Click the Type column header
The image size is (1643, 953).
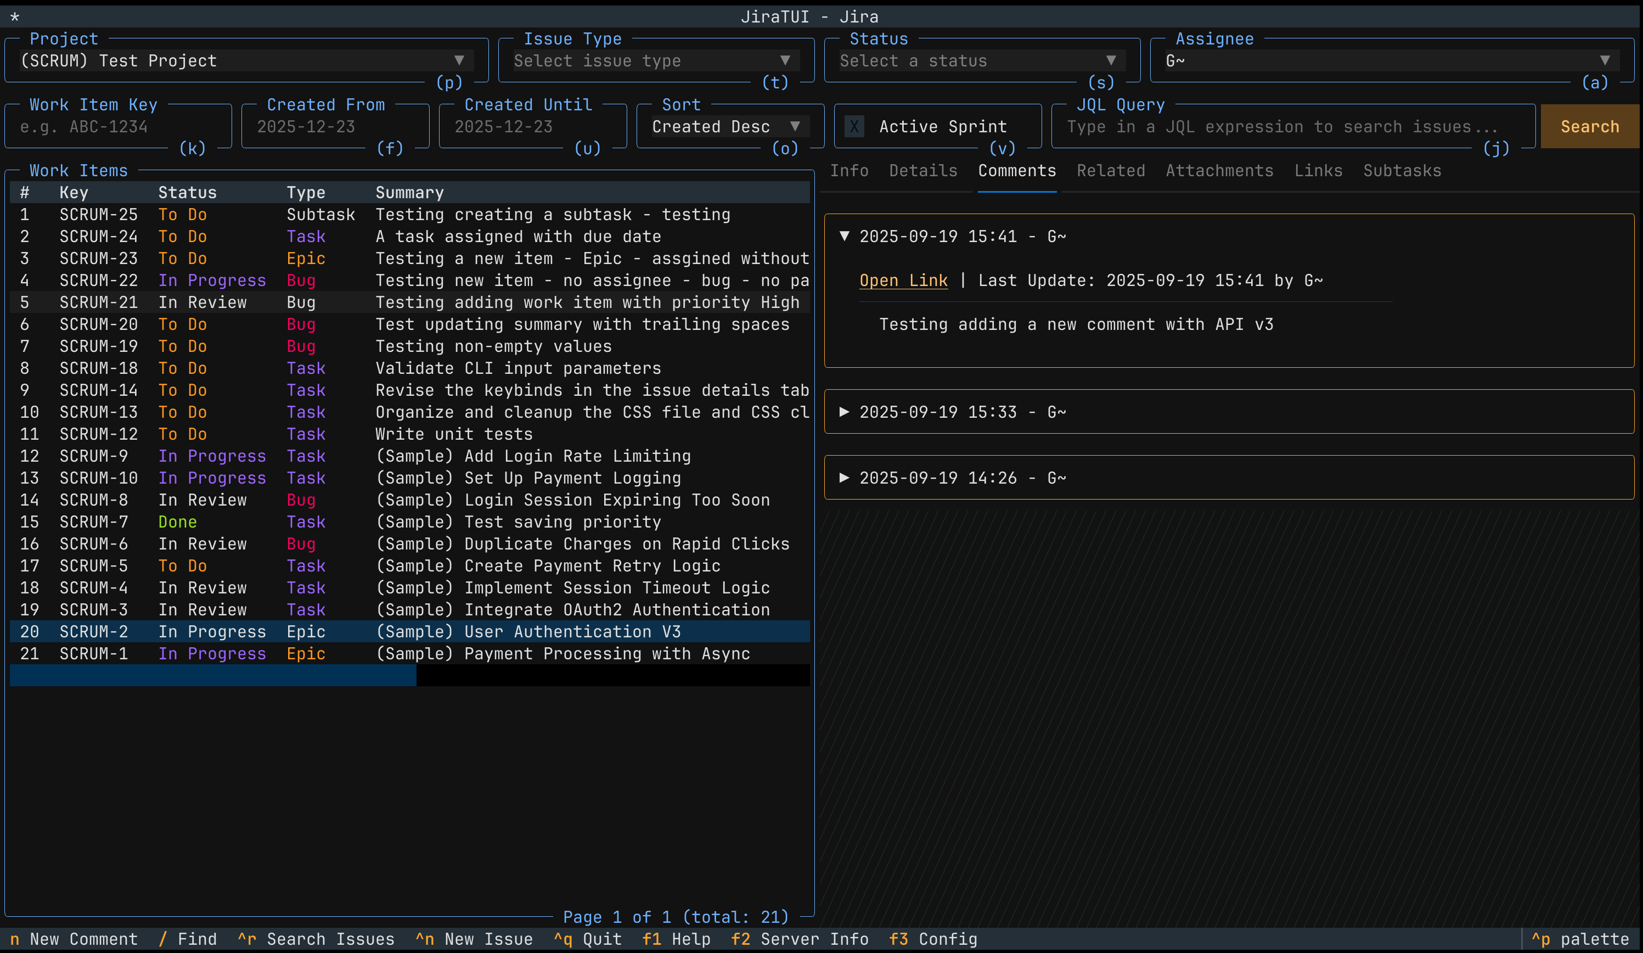306,193
